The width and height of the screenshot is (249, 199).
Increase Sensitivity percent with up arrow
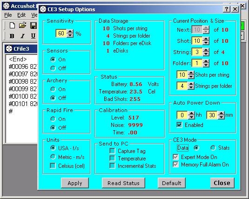70,32
